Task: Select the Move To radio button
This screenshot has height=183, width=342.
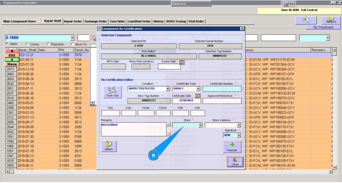Action: coord(72,44)
